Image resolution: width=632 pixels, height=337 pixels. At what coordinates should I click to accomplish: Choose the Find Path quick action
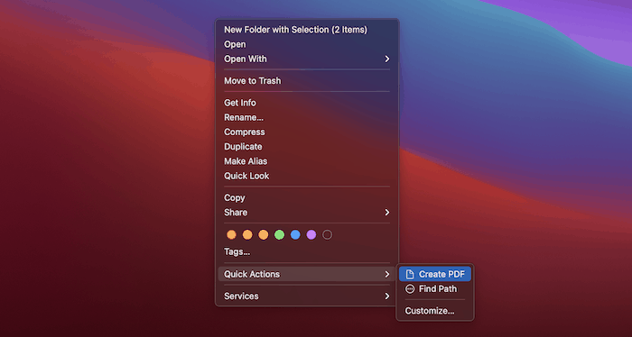pos(435,288)
